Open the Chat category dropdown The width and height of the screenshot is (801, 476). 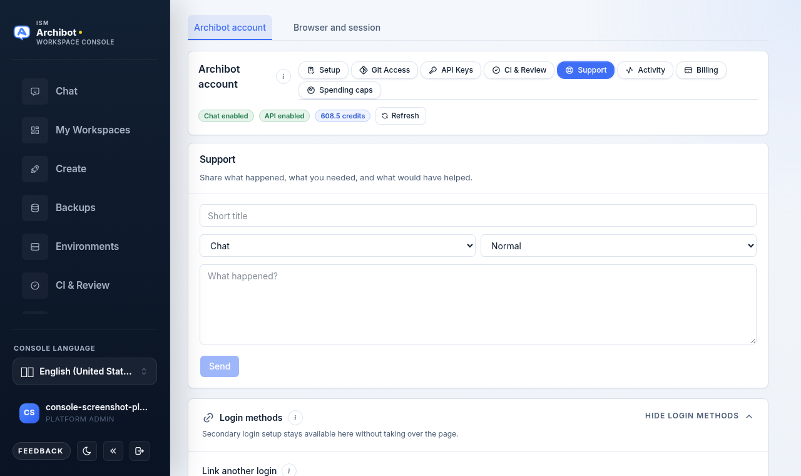pyautogui.click(x=337, y=246)
